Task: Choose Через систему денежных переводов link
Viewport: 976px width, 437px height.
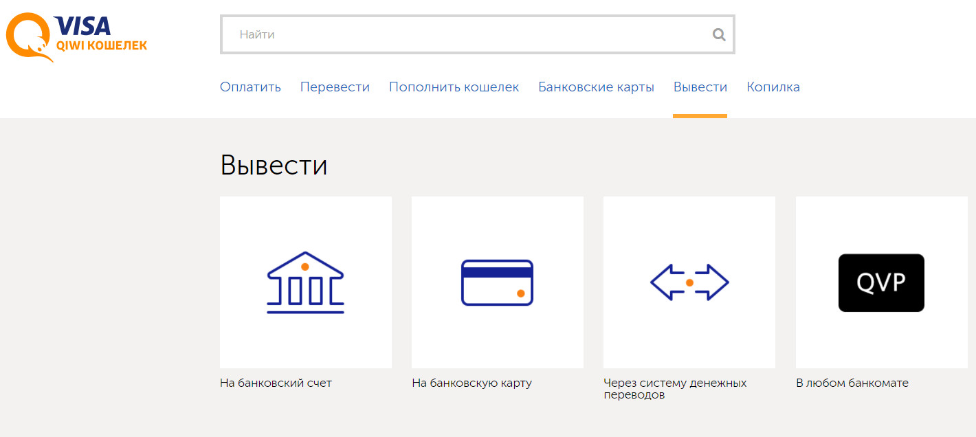Action: [675, 389]
